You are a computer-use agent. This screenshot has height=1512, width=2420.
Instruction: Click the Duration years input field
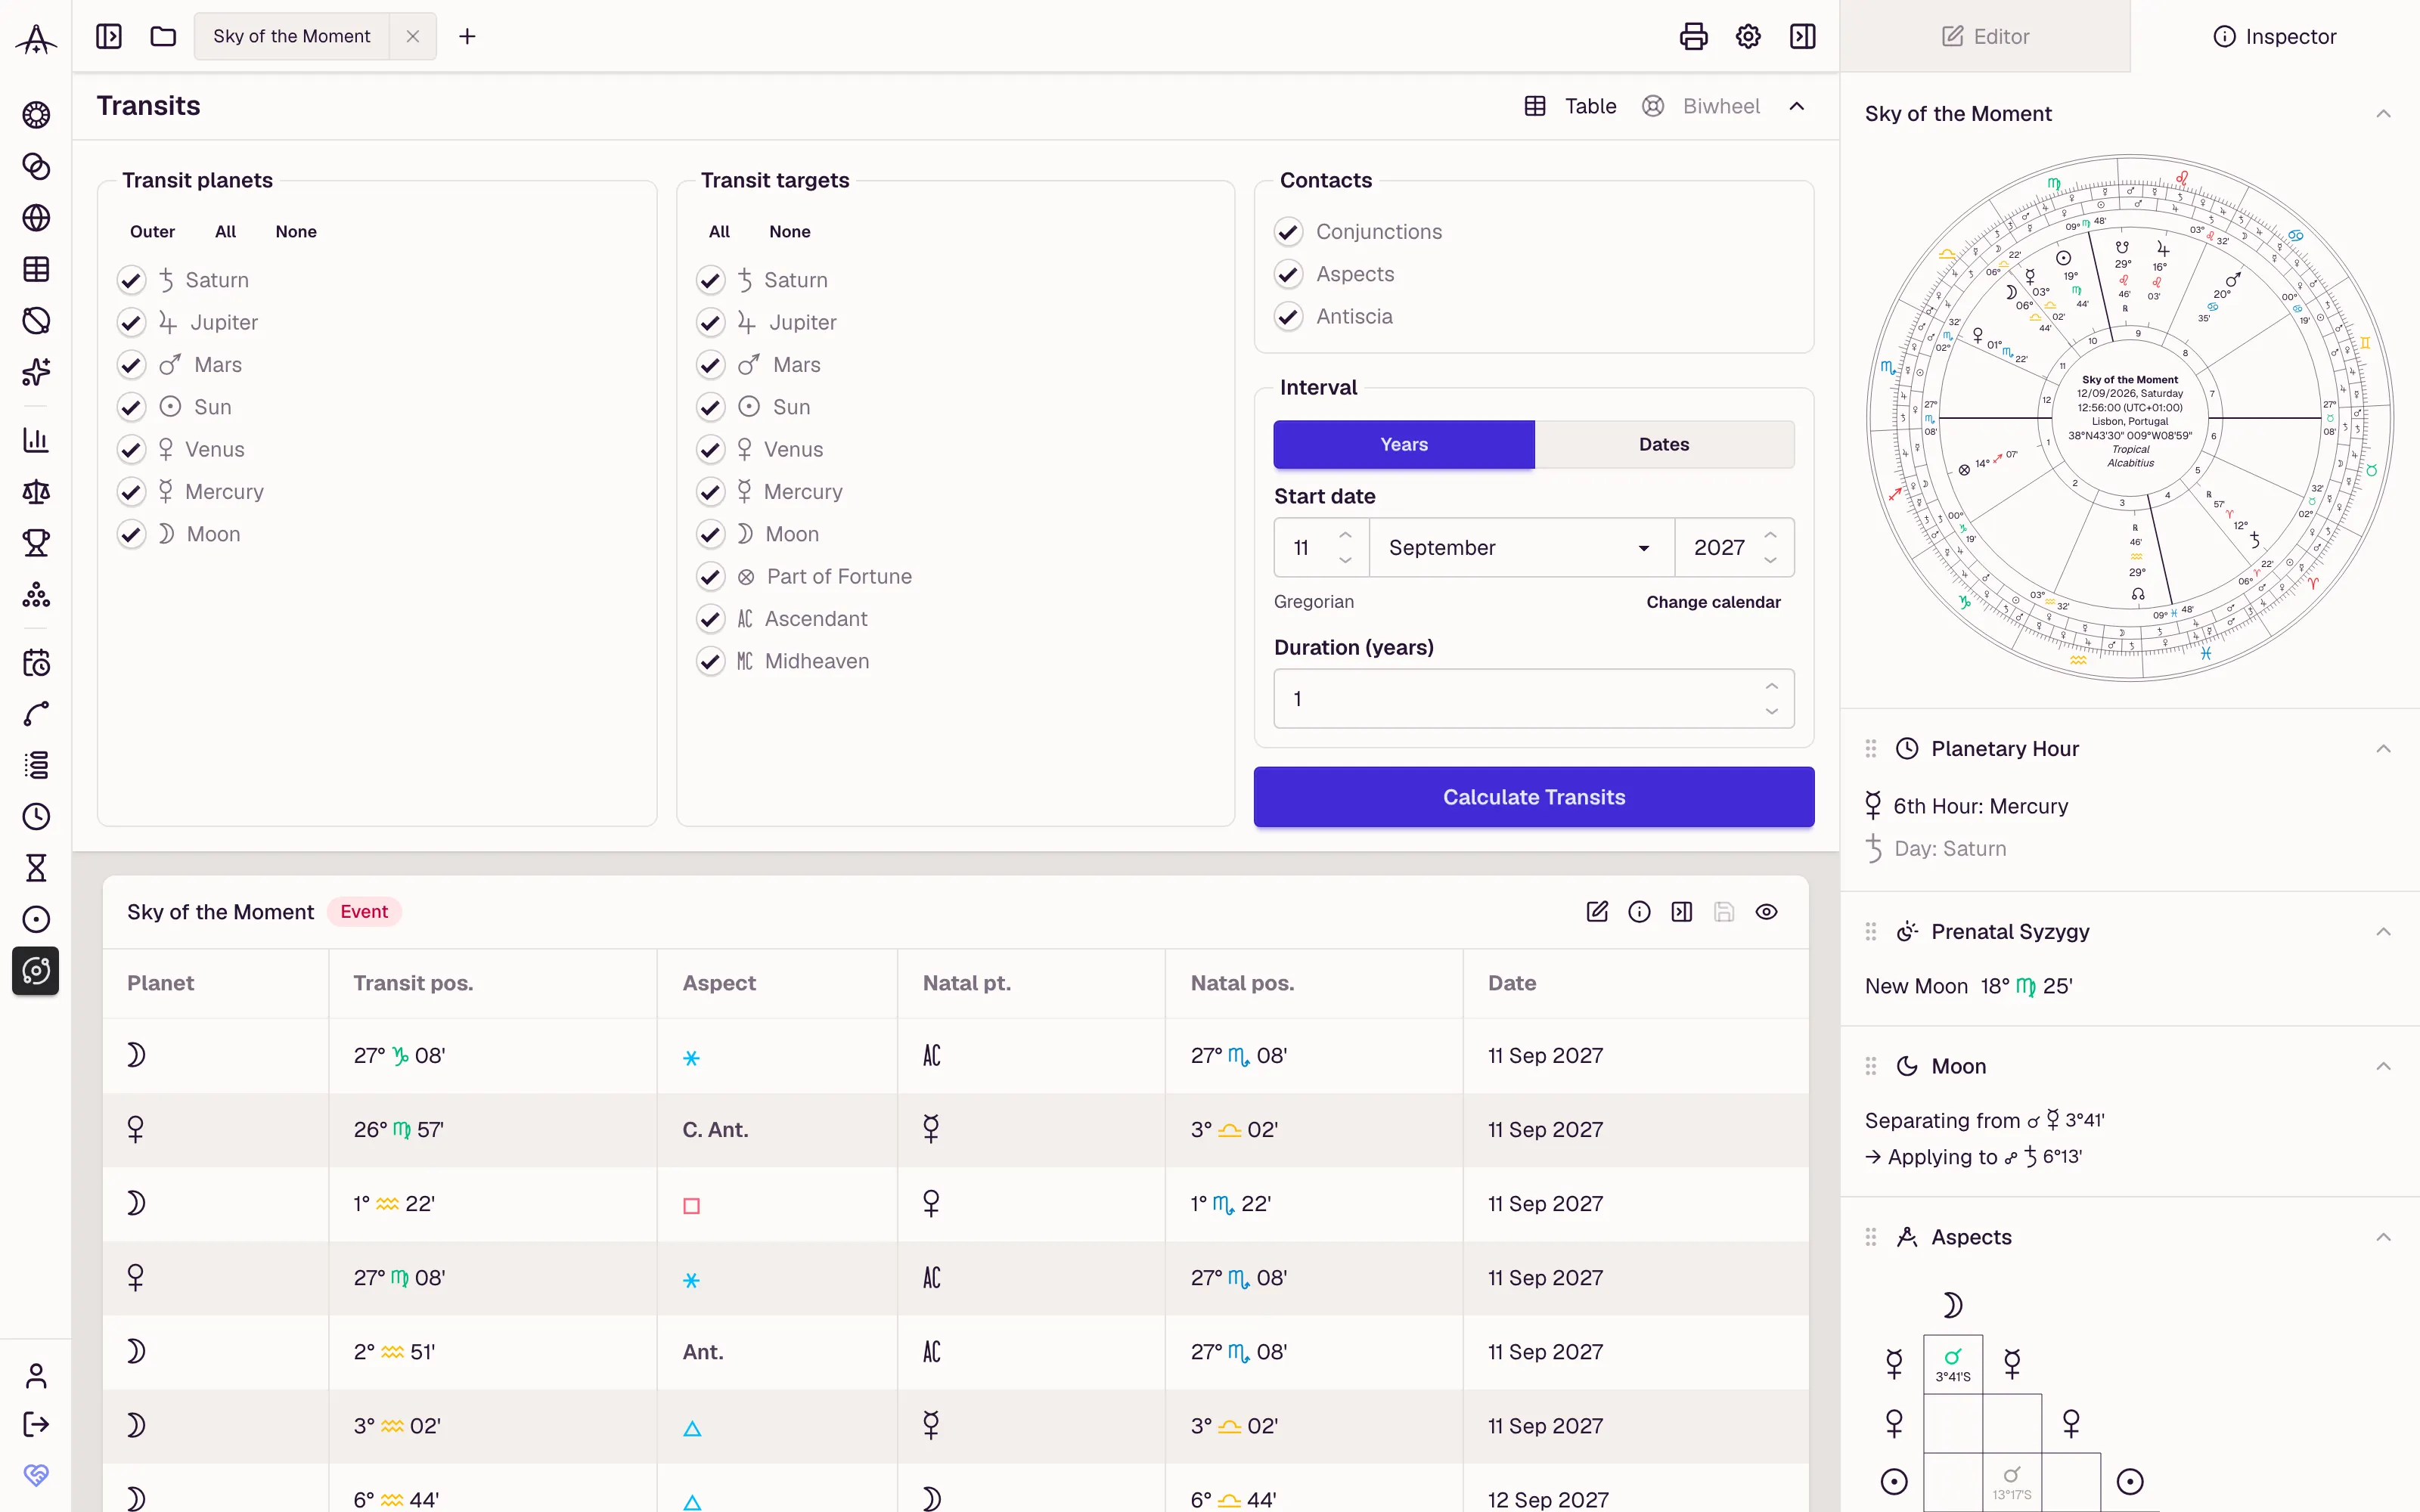[x=1534, y=699]
